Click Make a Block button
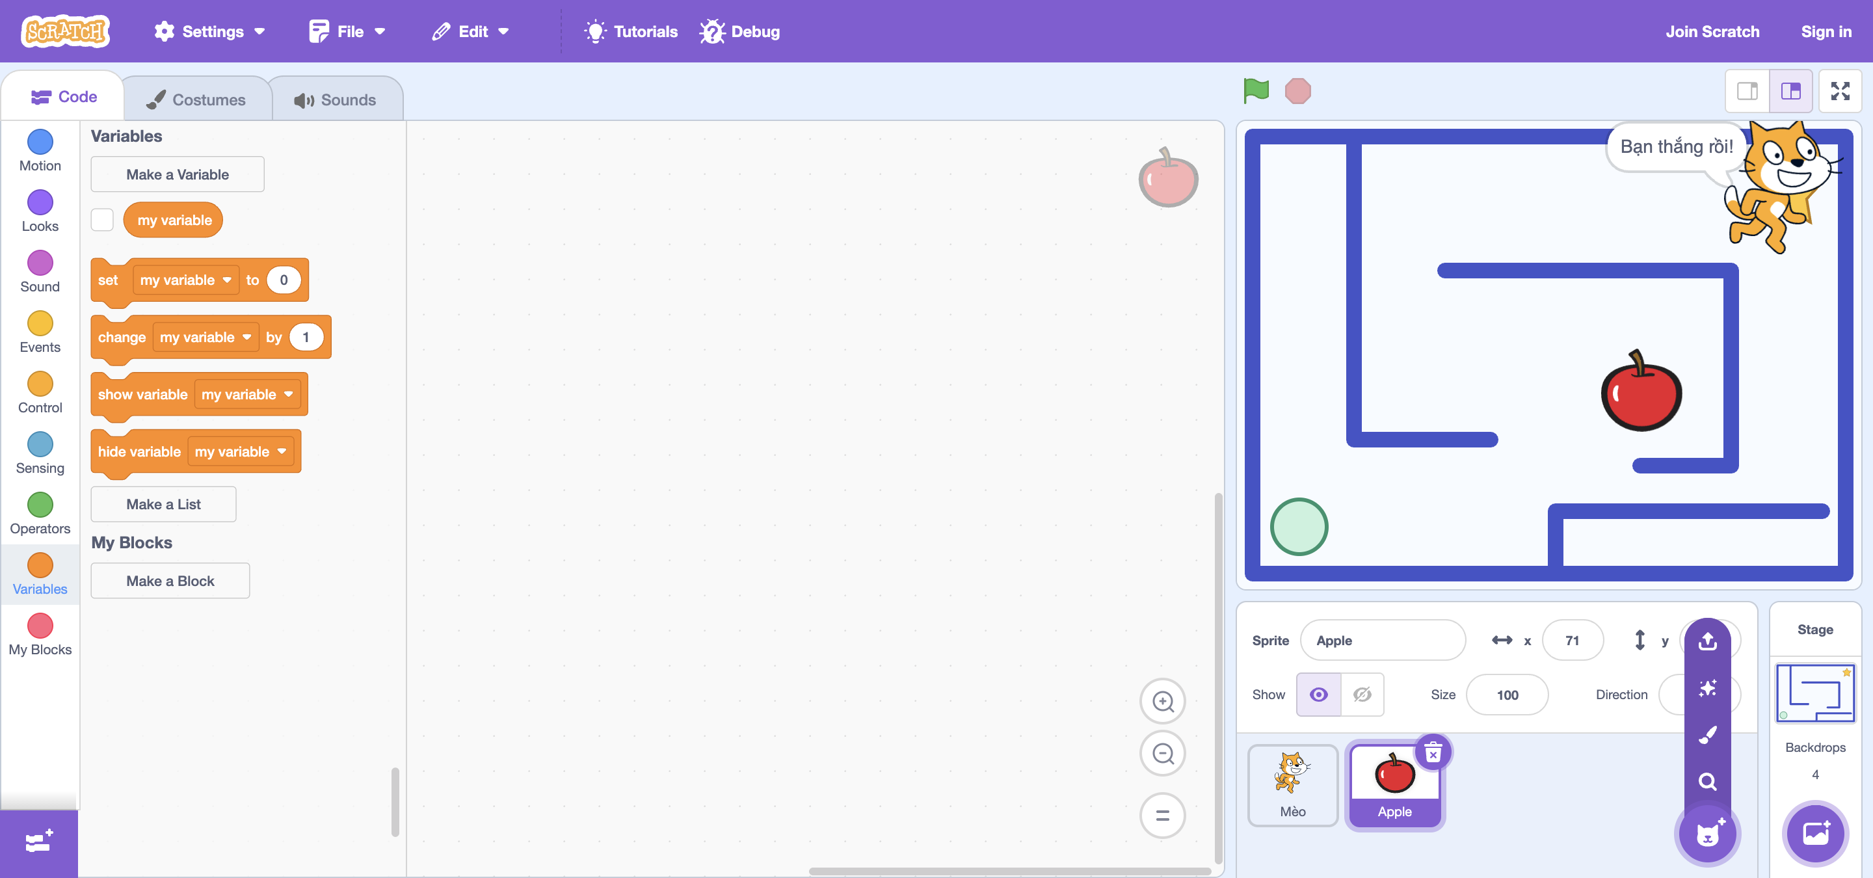The height and width of the screenshot is (878, 1873). 170,581
